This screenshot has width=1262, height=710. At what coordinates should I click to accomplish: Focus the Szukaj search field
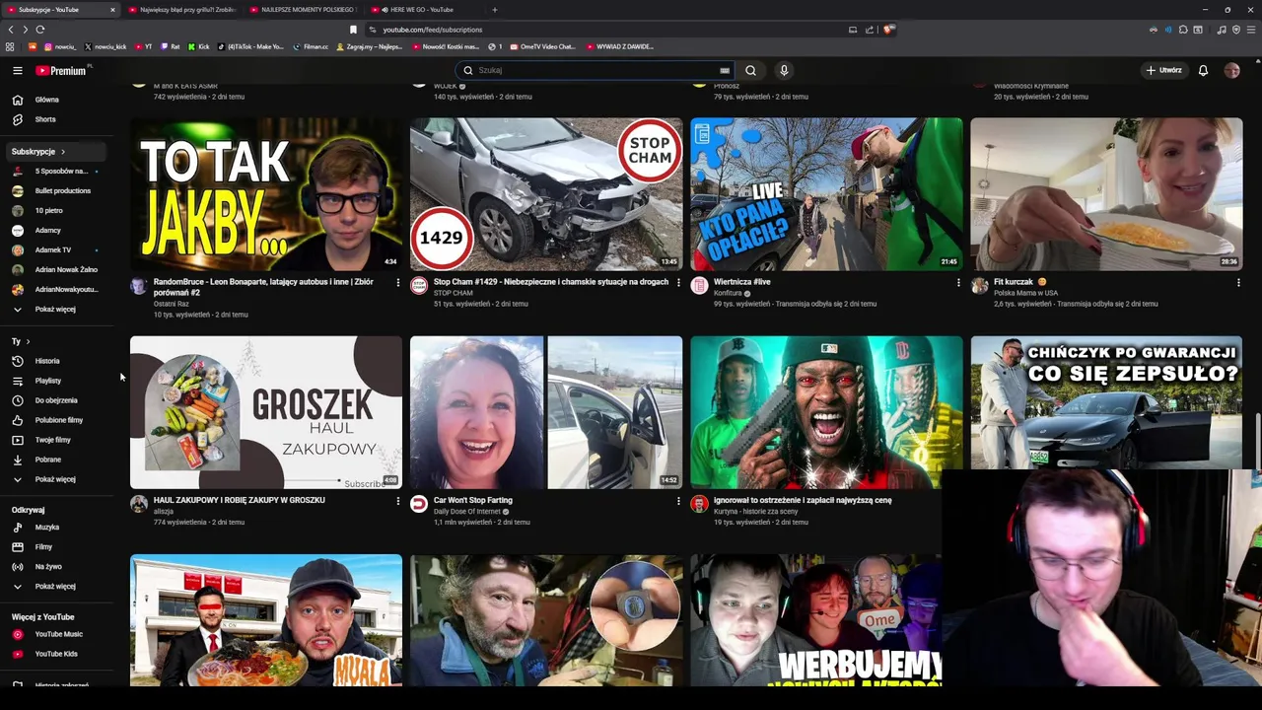coord(596,70)
